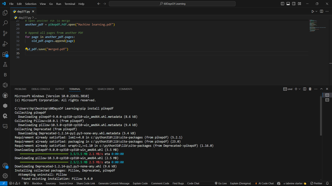Kill terminal with the trash icon
Viewport: 332px width, 186px height.
click(x=310, y=89)
